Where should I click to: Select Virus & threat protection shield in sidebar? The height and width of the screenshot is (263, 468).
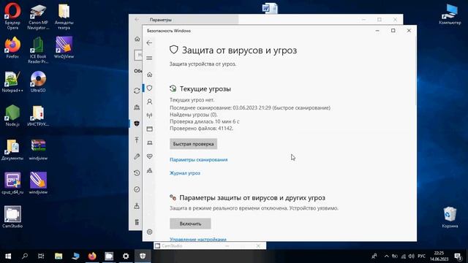(x=149, y=88)
